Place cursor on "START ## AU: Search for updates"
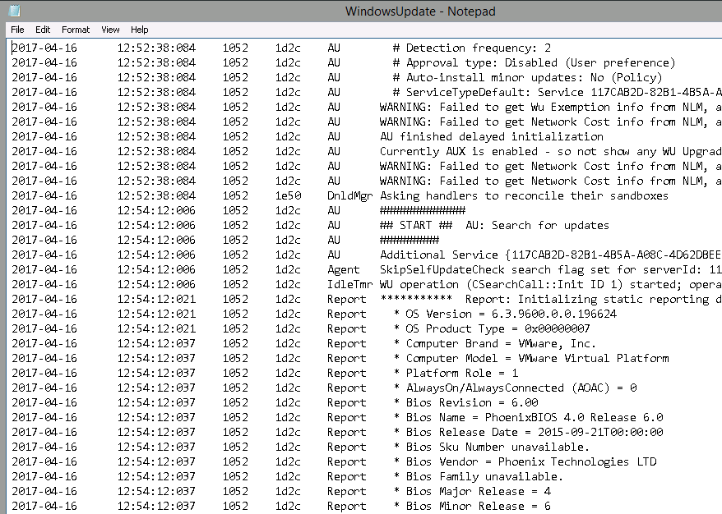722x514 pixels. [494, 225]
